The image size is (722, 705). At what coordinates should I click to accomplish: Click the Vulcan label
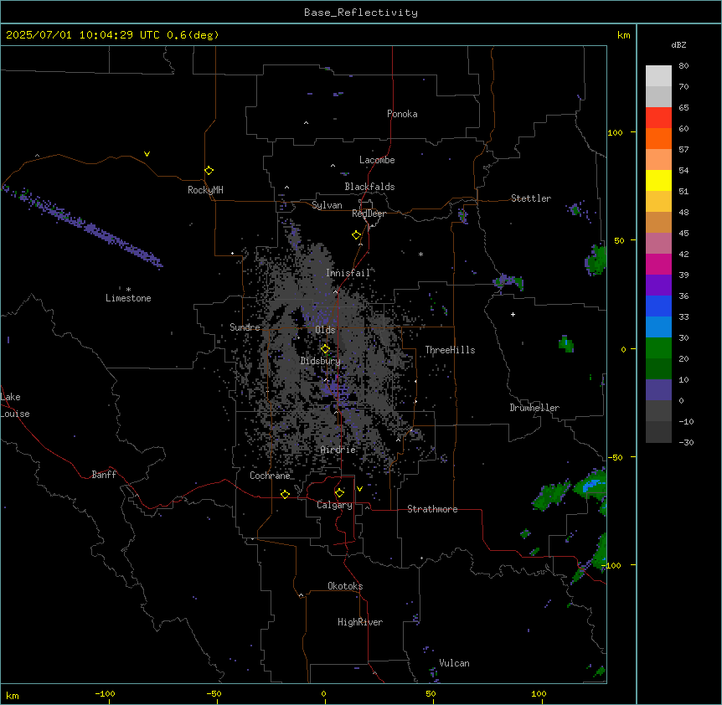point(455,663)
